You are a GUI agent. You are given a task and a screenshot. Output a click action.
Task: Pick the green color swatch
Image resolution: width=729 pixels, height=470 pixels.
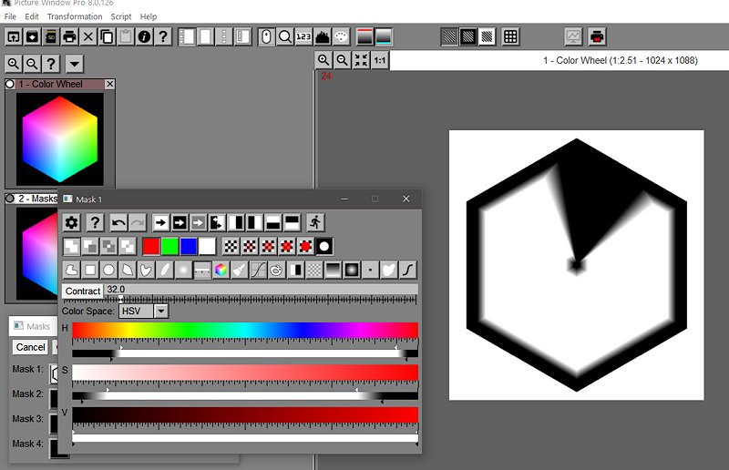point(169,246)
